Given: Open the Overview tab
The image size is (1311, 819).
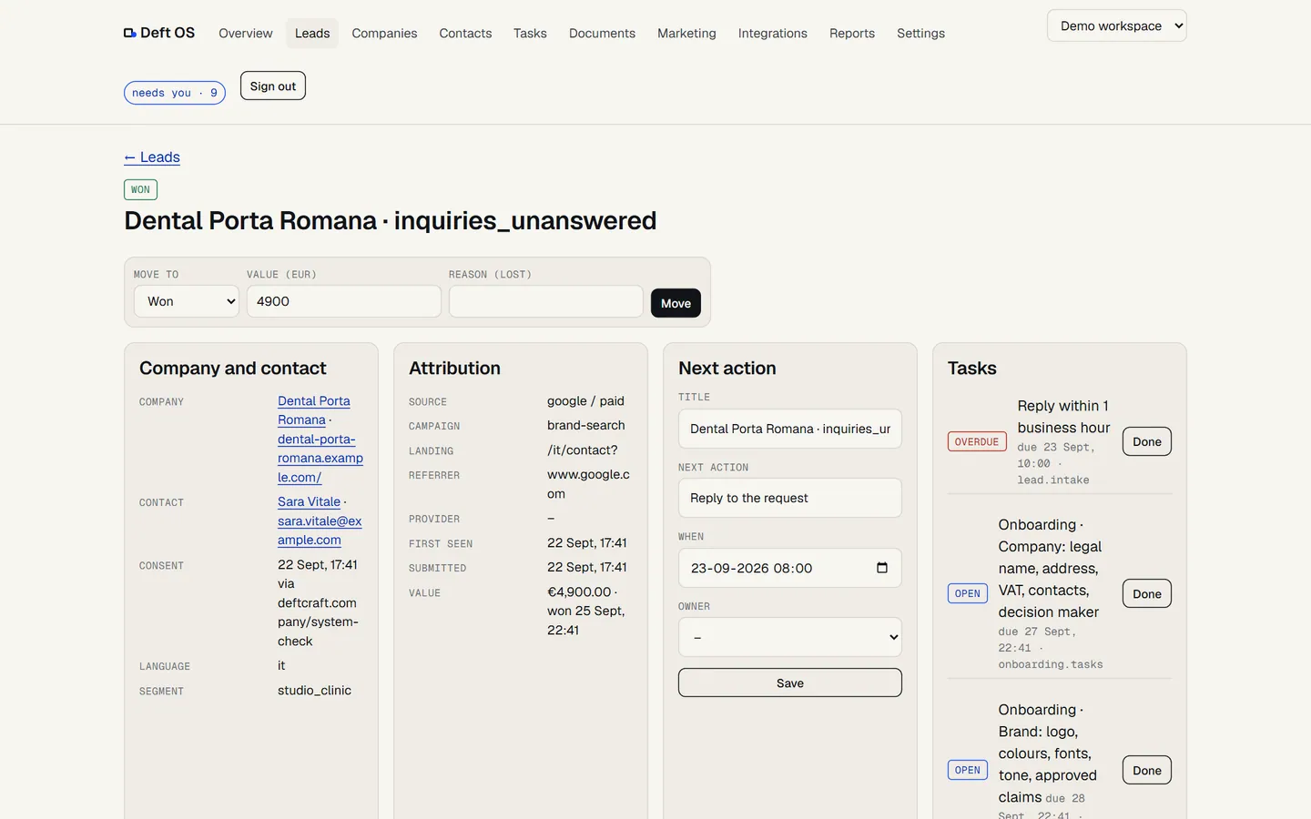Looking at the screenshot, I should pyautogui.click(x=245, y=33).
